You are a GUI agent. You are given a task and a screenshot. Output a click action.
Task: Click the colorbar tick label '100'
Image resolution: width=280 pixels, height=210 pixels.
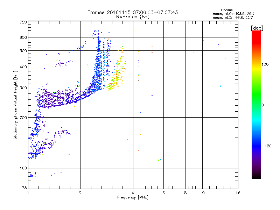click(265, 64)
